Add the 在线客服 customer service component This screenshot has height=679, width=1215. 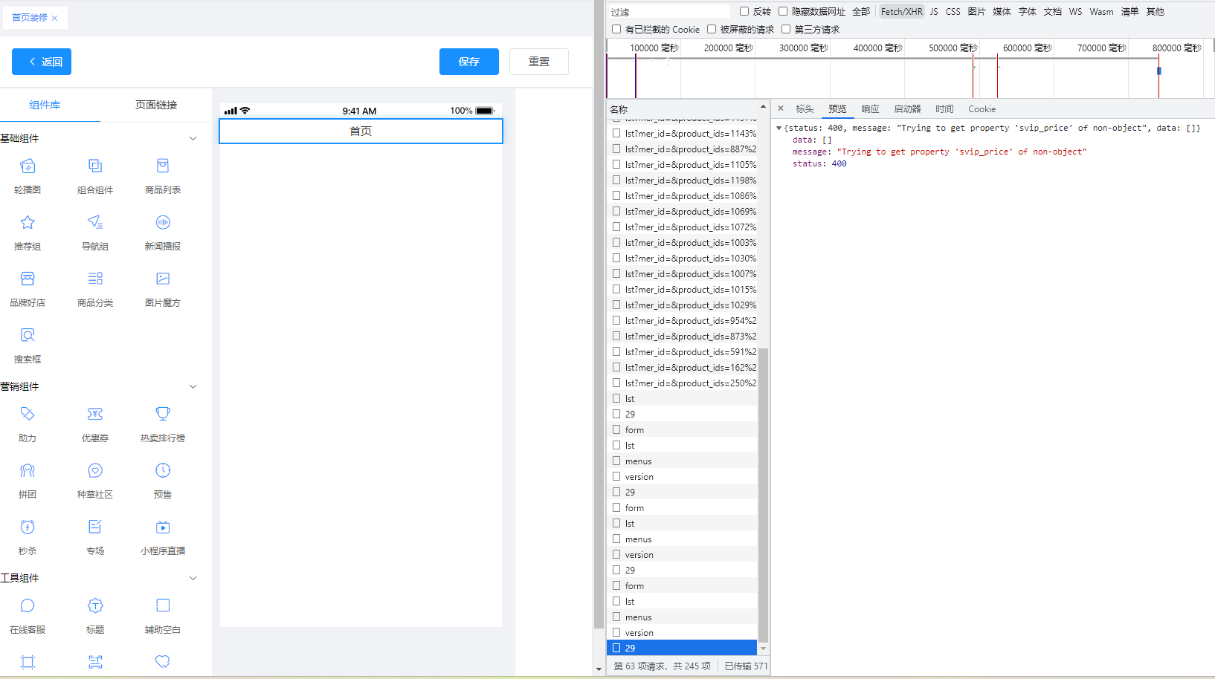[28, 616]
